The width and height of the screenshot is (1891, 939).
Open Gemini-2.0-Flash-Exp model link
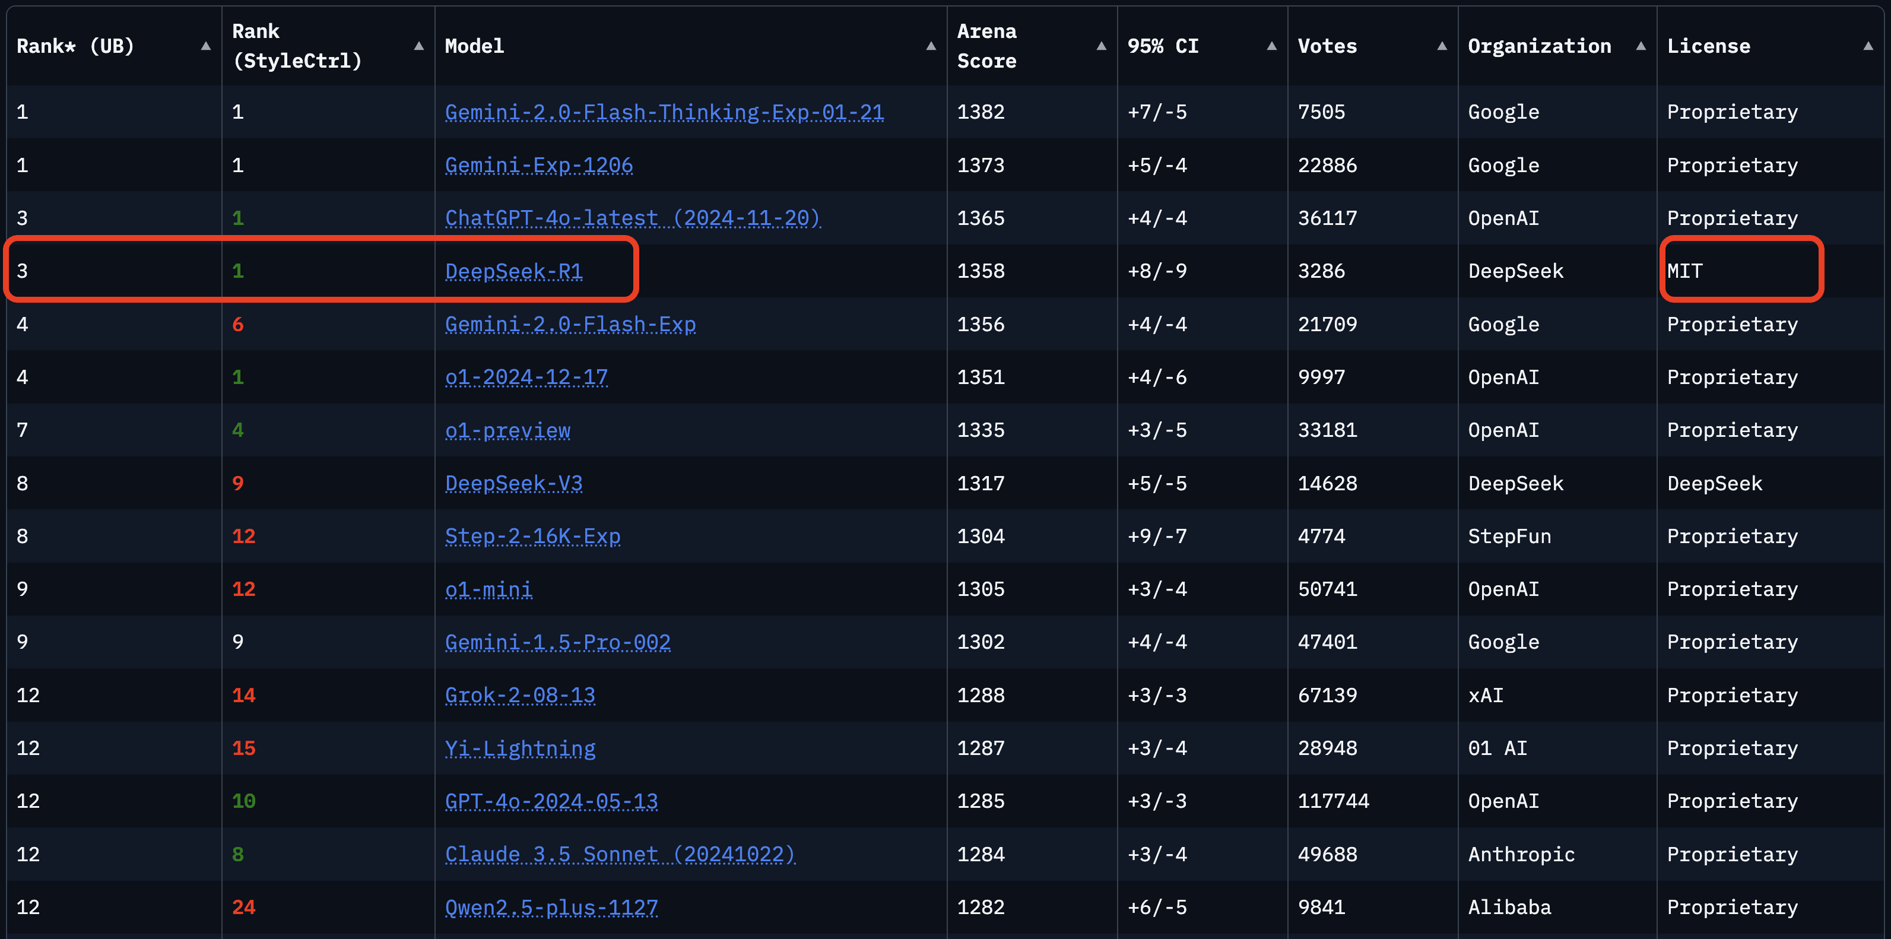[570, 325]
